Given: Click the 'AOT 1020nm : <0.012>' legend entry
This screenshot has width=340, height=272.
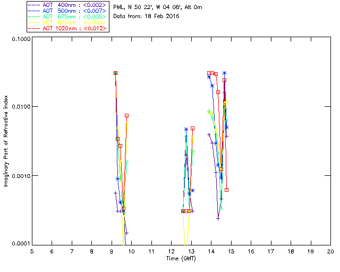Looking at the screenshot, I should pos(67,28).
